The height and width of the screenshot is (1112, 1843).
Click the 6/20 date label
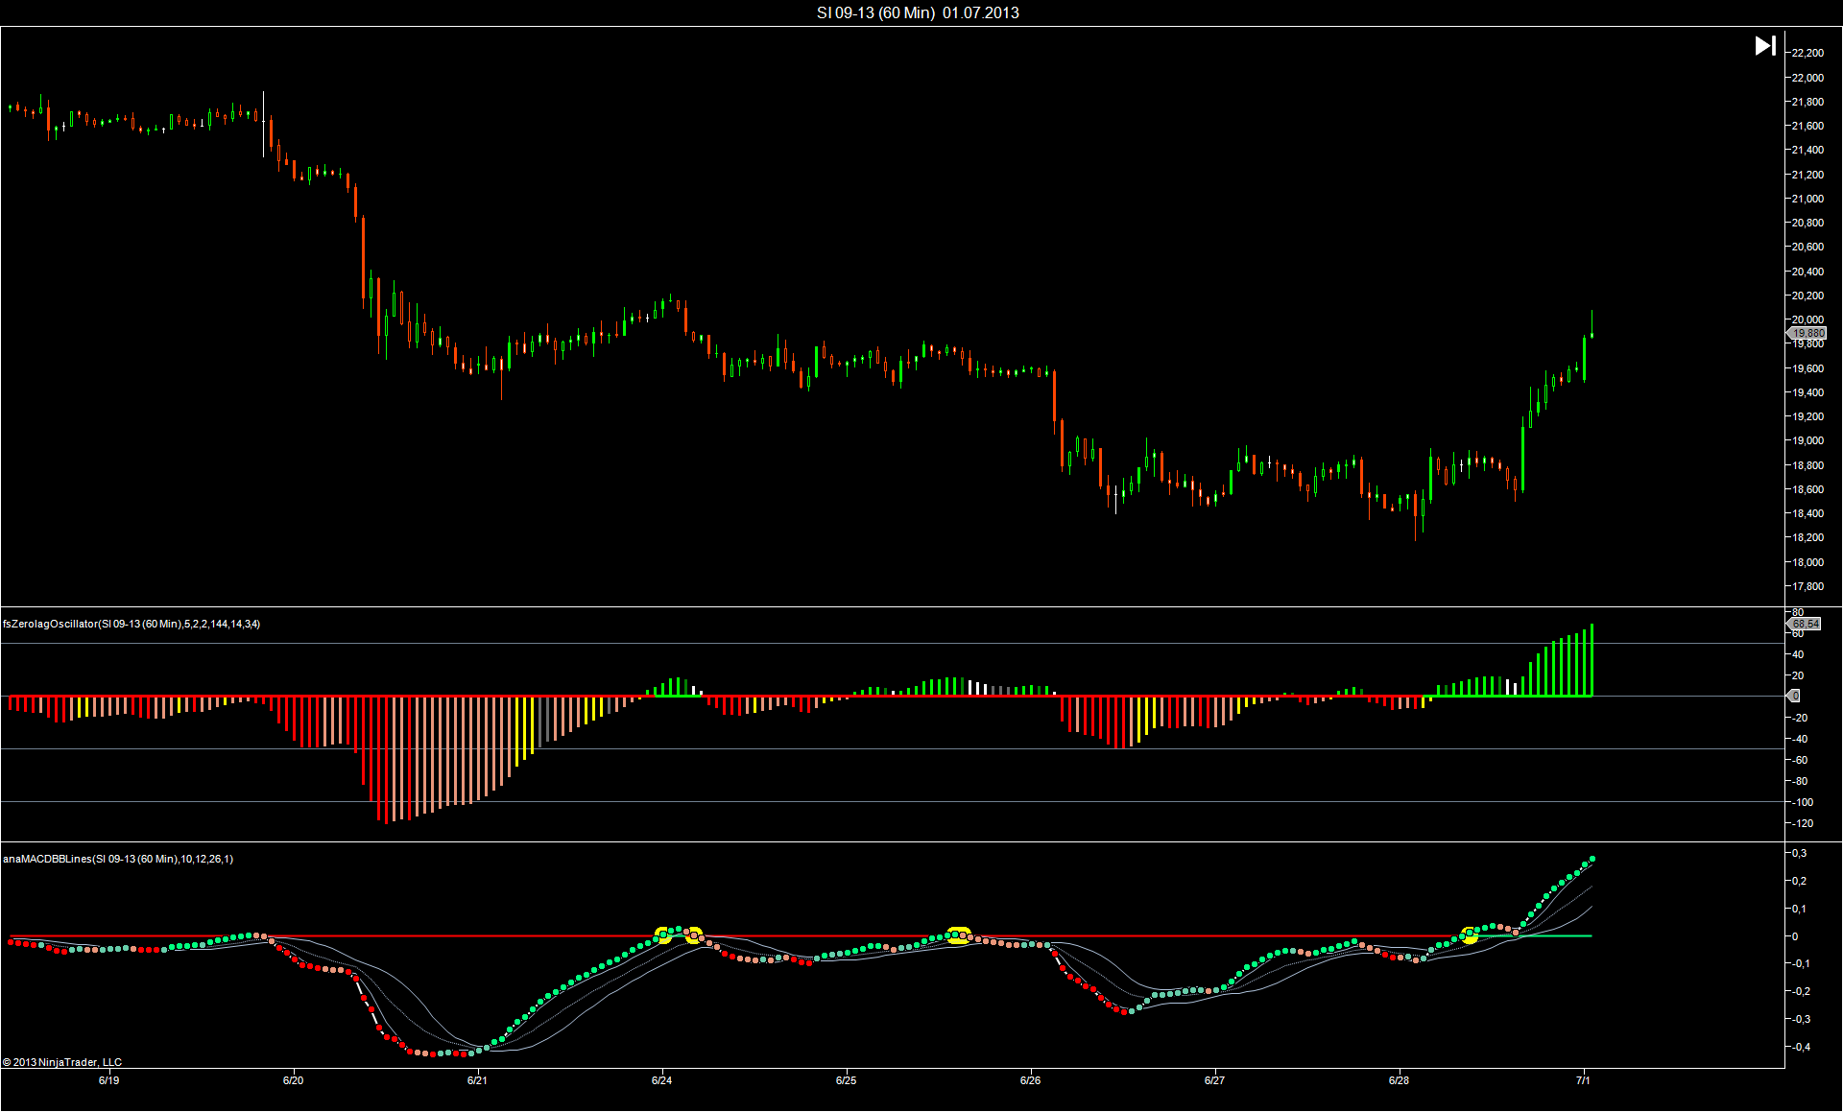click(294, 1080)
